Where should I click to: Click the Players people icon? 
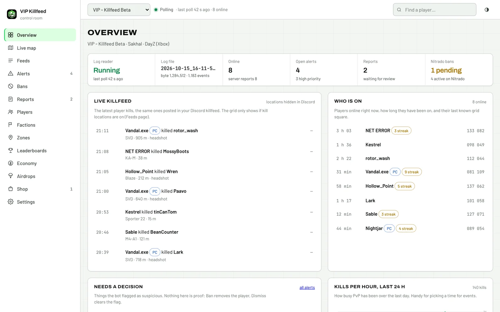(x=11, y=112)
